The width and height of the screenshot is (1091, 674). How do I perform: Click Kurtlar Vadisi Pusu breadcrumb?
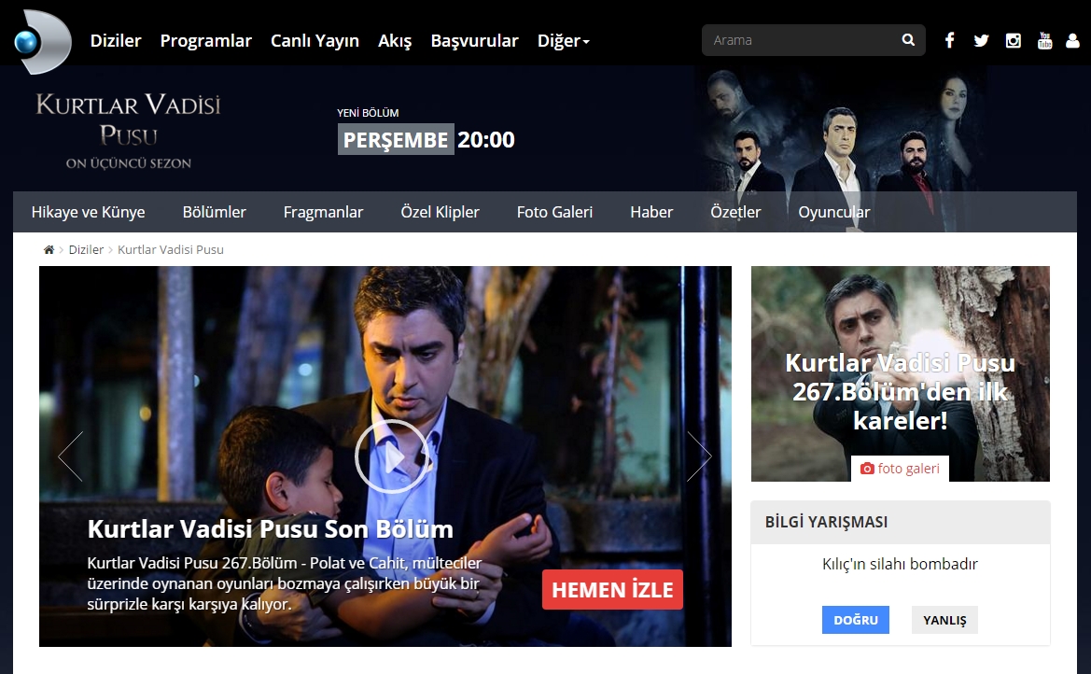[x=171, y=249]
